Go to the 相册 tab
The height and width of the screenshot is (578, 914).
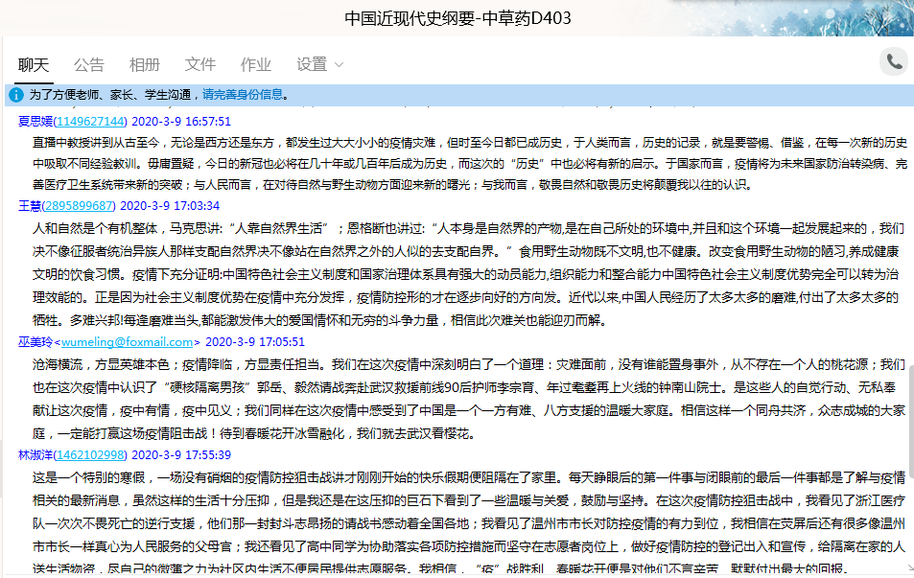pos(145,64)
